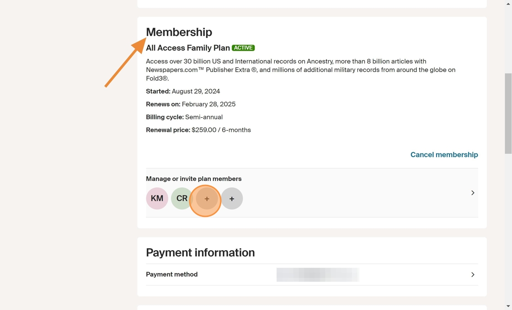
Task: Click Manage or invite plan members label
Action: coord(194,179)
